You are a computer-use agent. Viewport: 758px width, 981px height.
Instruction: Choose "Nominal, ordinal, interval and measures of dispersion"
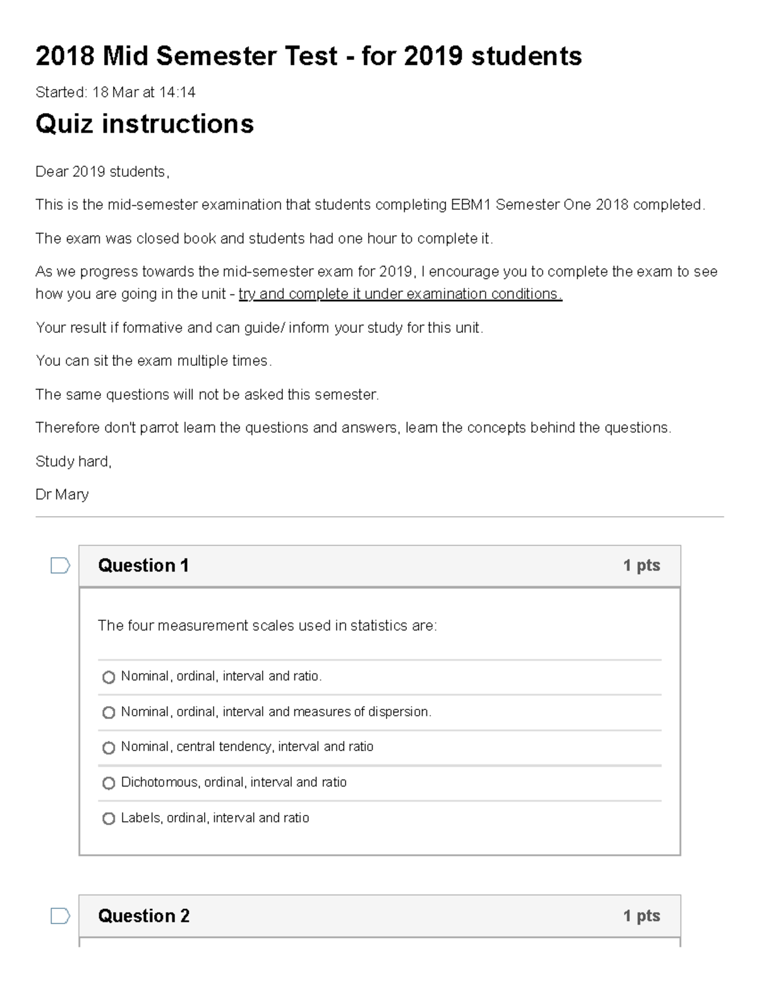click(108, 712)
